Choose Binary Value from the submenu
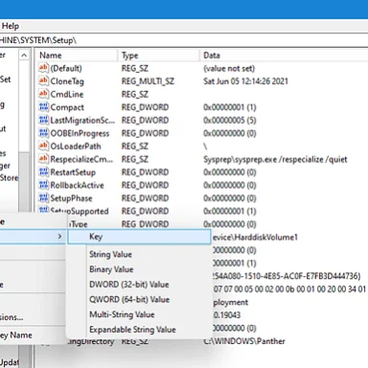The height and width of the screenshot is (368, 368). (111, 269)
